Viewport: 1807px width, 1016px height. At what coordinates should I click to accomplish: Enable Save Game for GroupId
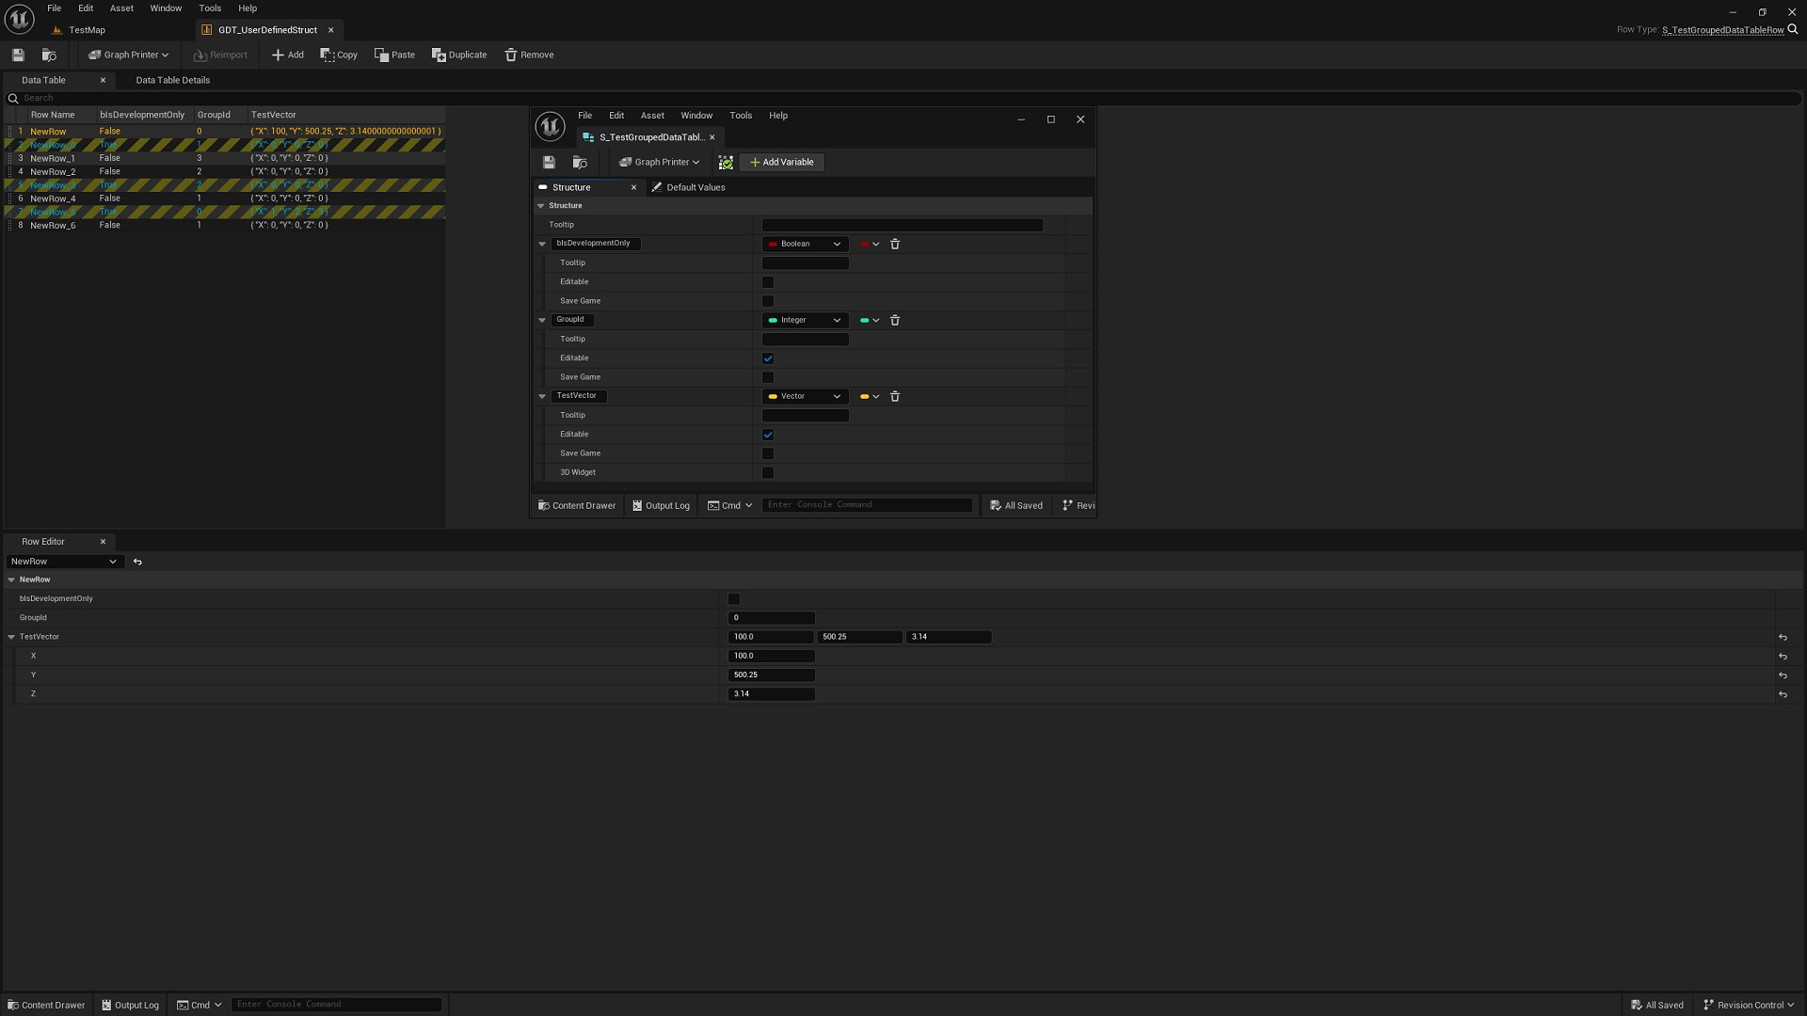(768, 377)
